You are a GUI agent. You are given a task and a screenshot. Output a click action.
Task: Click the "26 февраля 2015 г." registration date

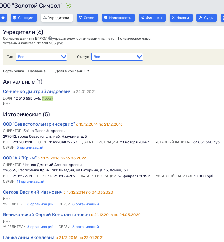135,176
